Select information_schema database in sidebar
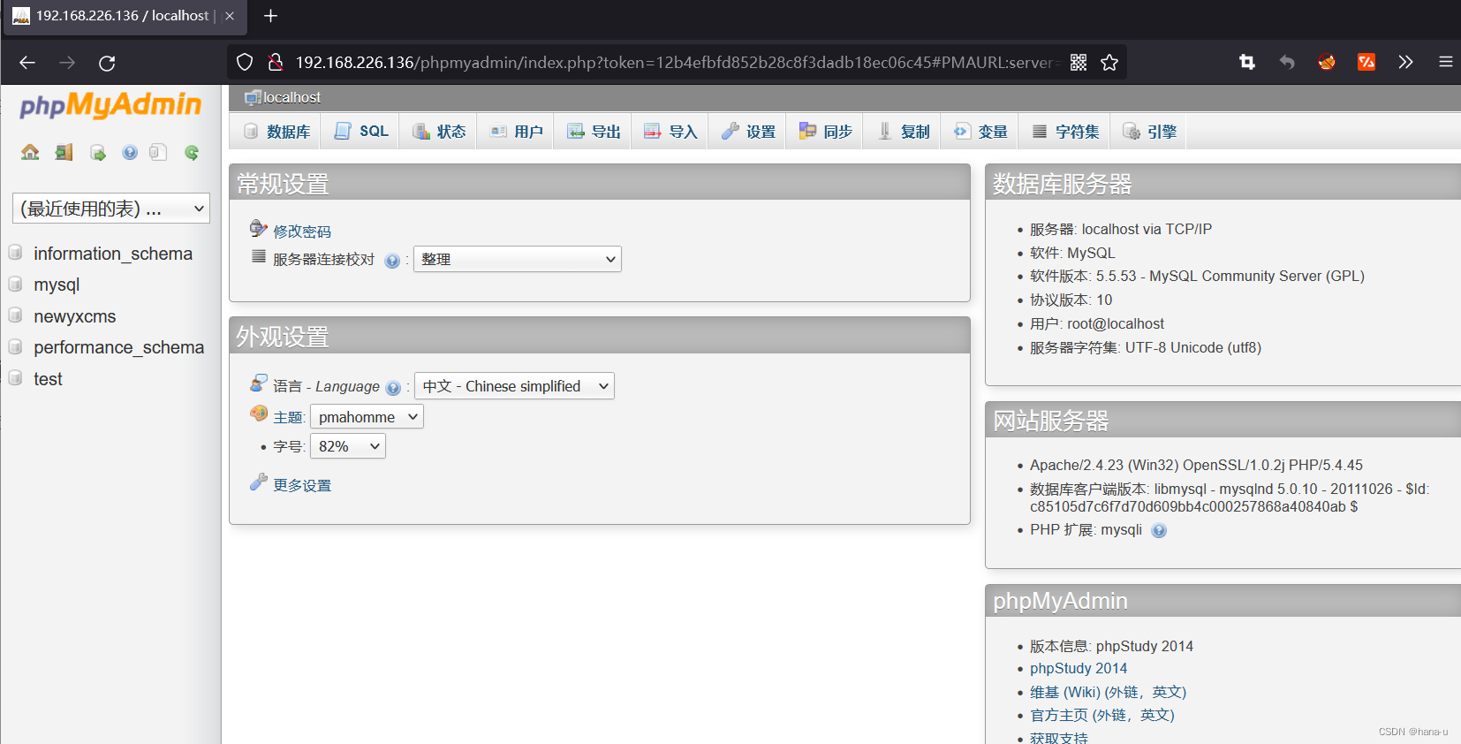Viewport: 1461px width, 744px height. 113,254
